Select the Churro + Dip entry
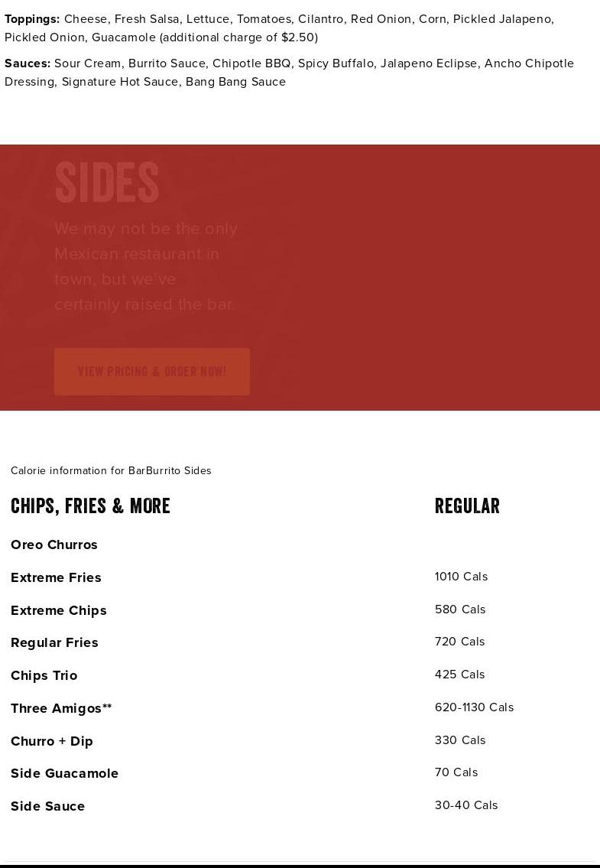Screen dimensions: 600x868 [52, 741]
